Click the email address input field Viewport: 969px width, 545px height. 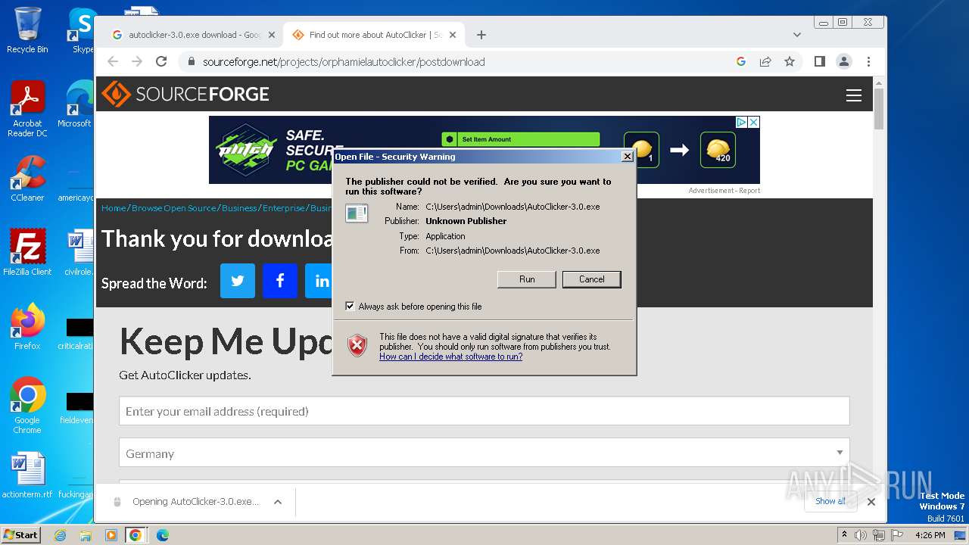[484, 411]
